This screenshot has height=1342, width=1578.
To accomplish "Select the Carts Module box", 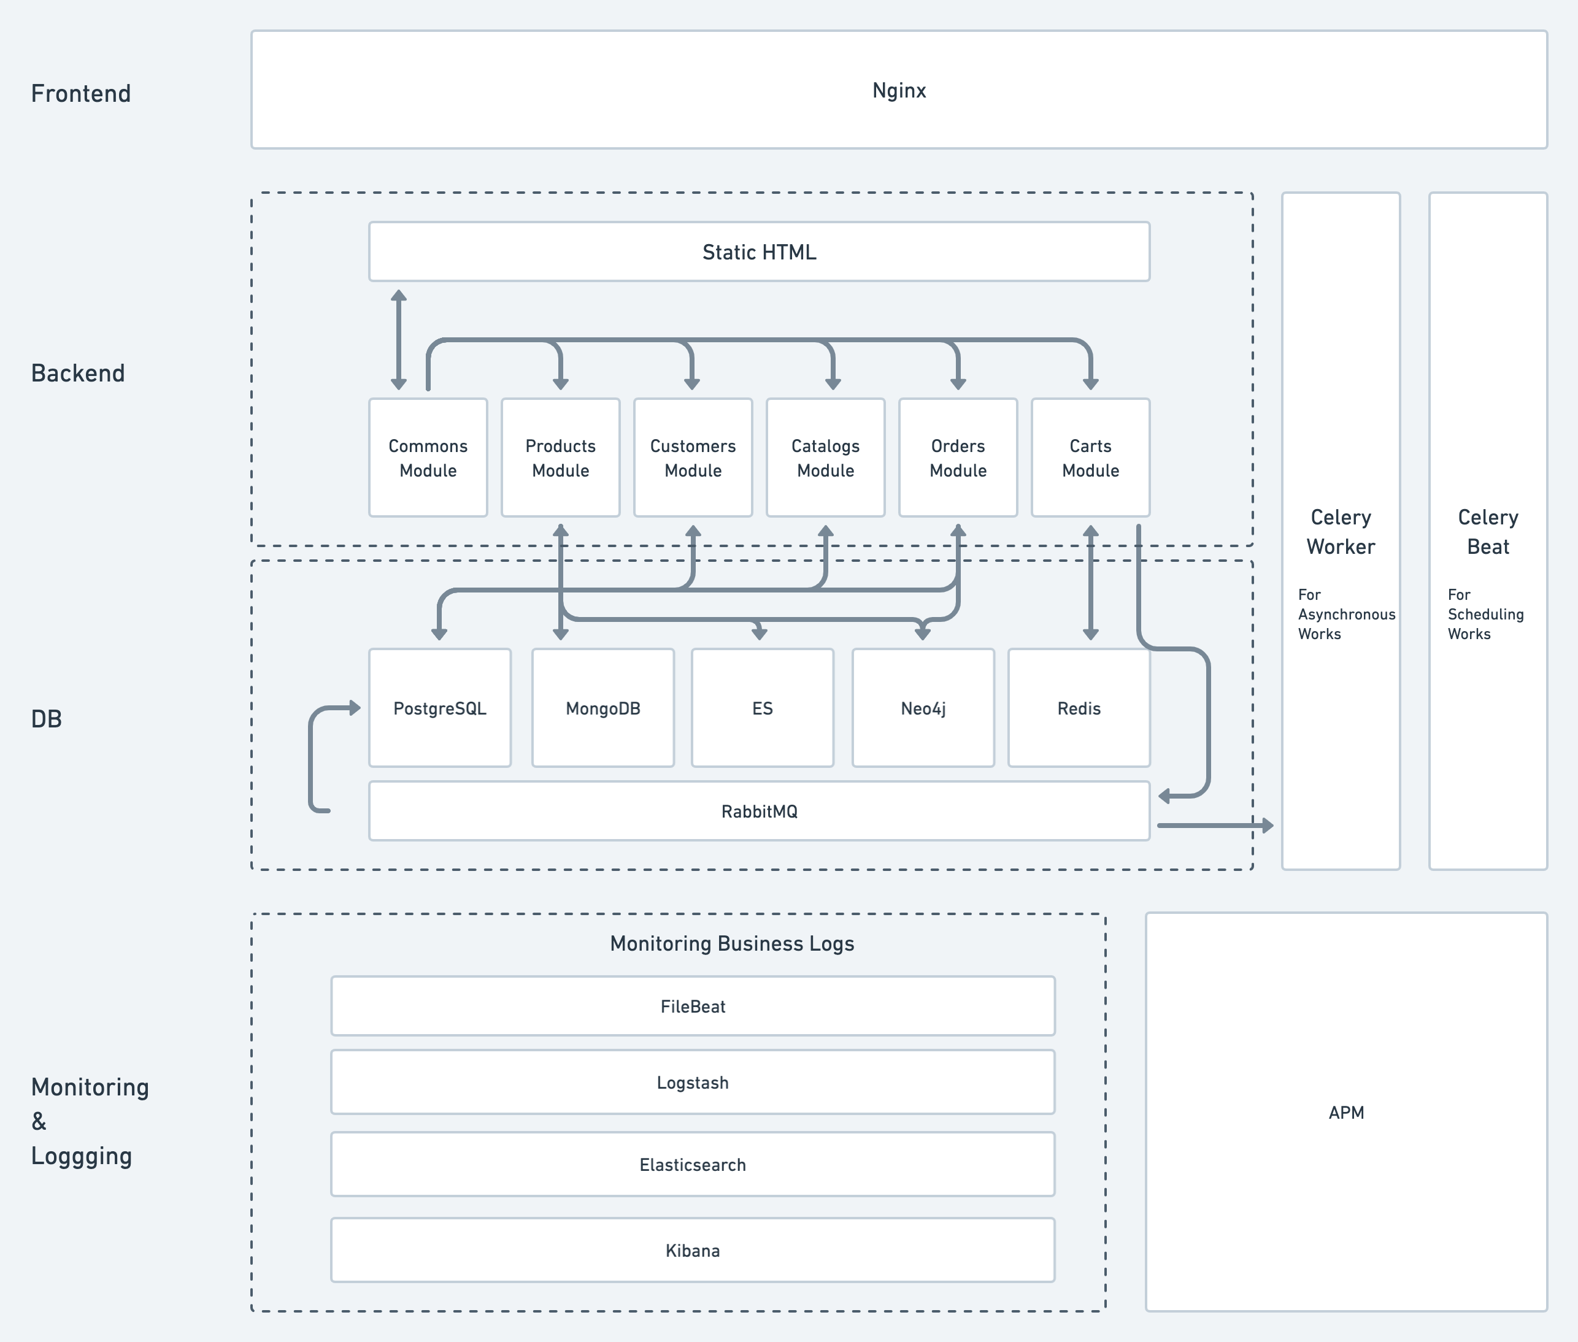I will (1090, 458).
